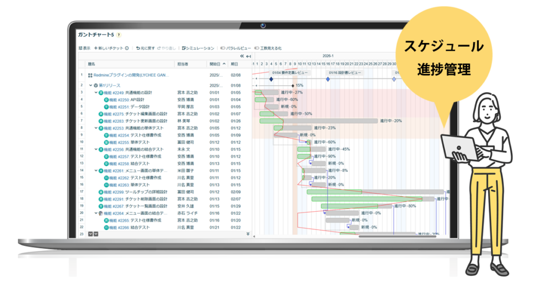This screenshot has width=537, height=282.
Task: Click avatar icon of ticket #2283
Action: [x=101, y=121]
